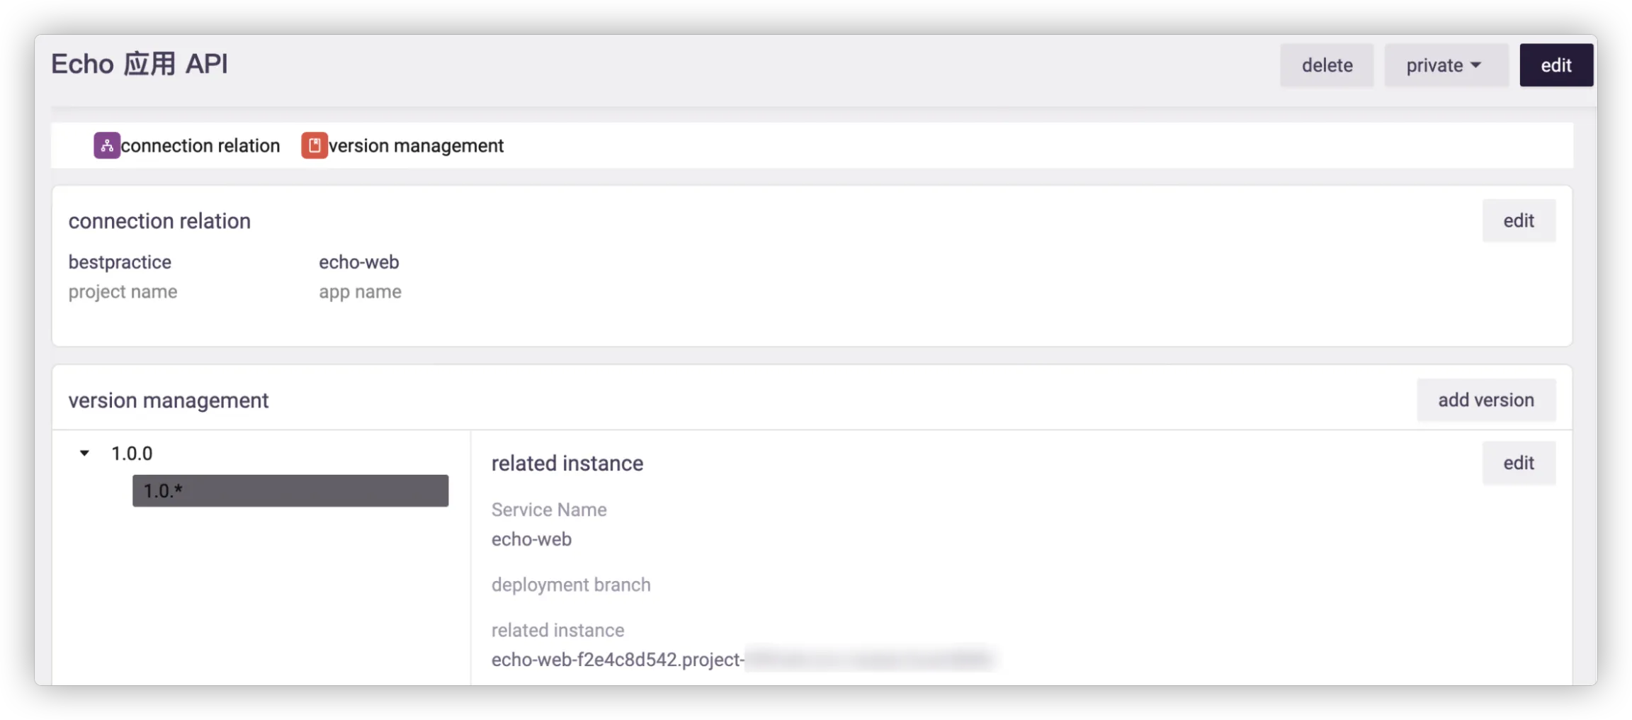Switch to version management tab label
1632x720 pixels.
pos(416,145)
